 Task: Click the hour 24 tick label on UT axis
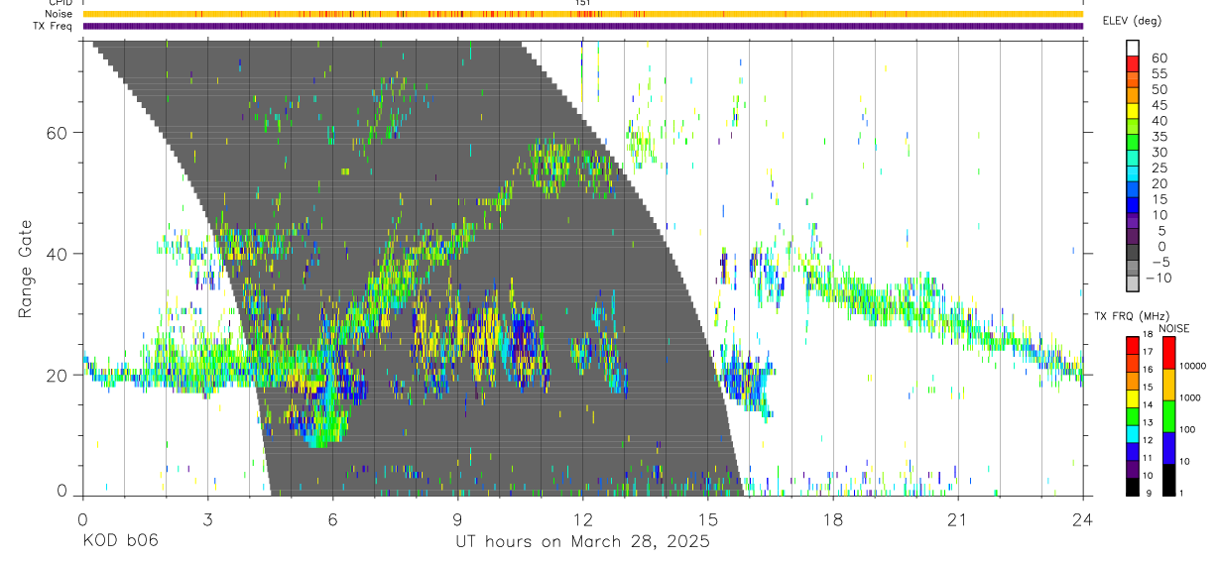1082,519
